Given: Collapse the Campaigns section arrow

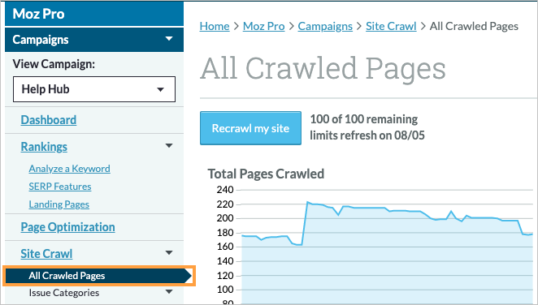Looking at the screenshot, I should [x=169, y=39].
